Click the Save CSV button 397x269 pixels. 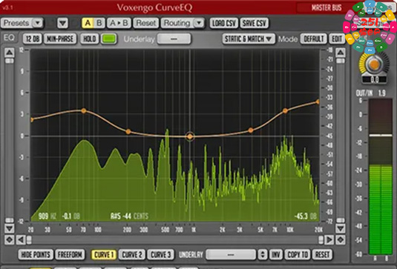pos(255,23)
